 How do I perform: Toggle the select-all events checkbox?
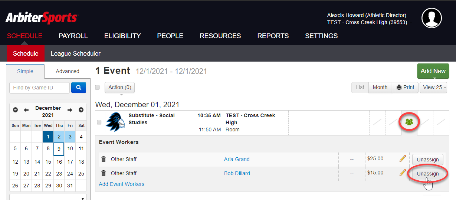pos(98,87)
